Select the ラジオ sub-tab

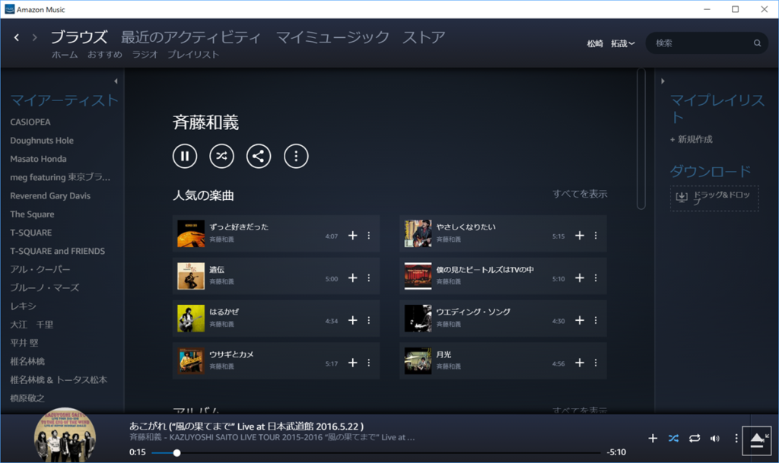tap(145, 55)
